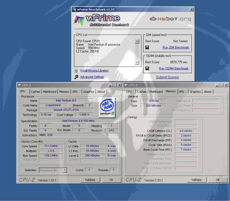The height and width of the screenshot is (201, 230).
Task: Click the Specification Pentium III E 550 MHz field
Action: [79, 121]
